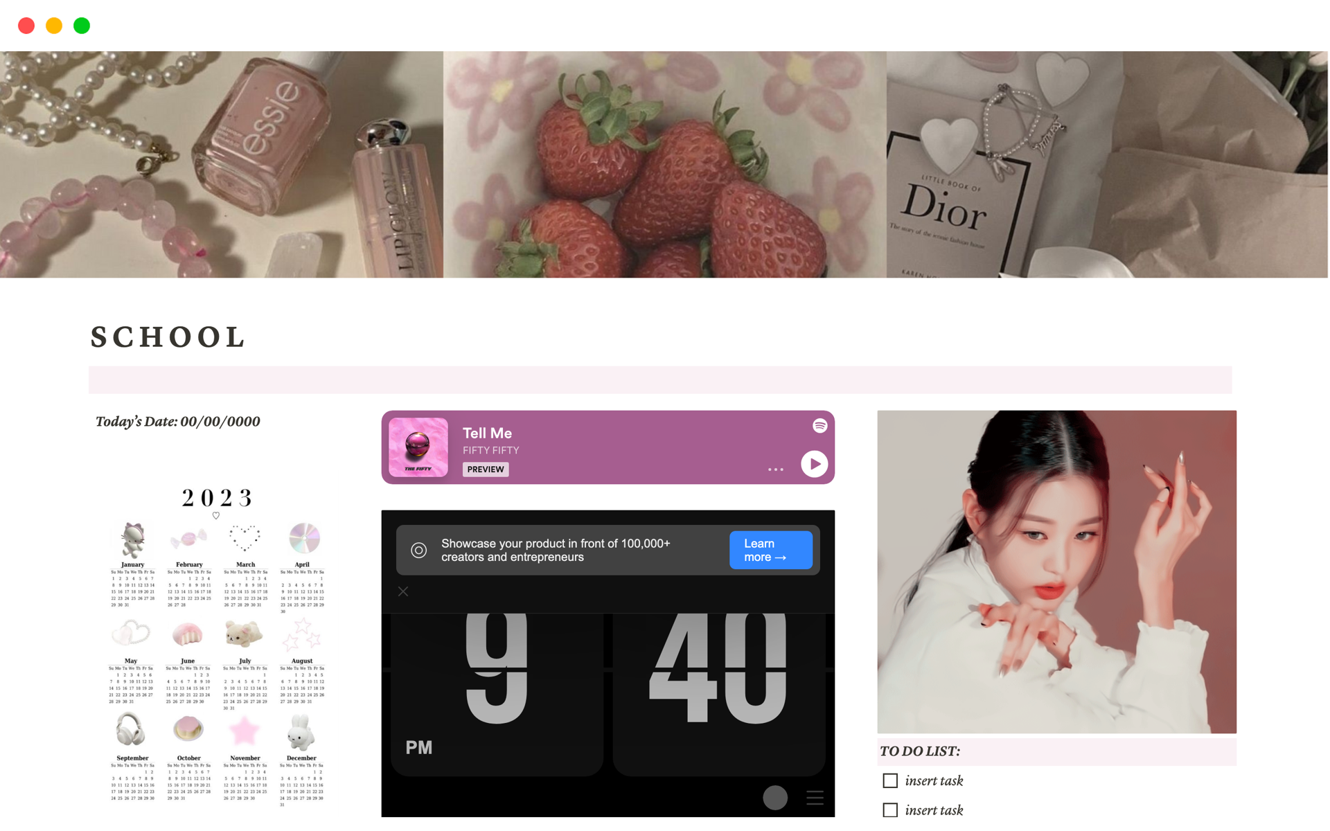Click the second insert task checkbox
This screenshot has width=1330, height=831.
coord(889,809)
